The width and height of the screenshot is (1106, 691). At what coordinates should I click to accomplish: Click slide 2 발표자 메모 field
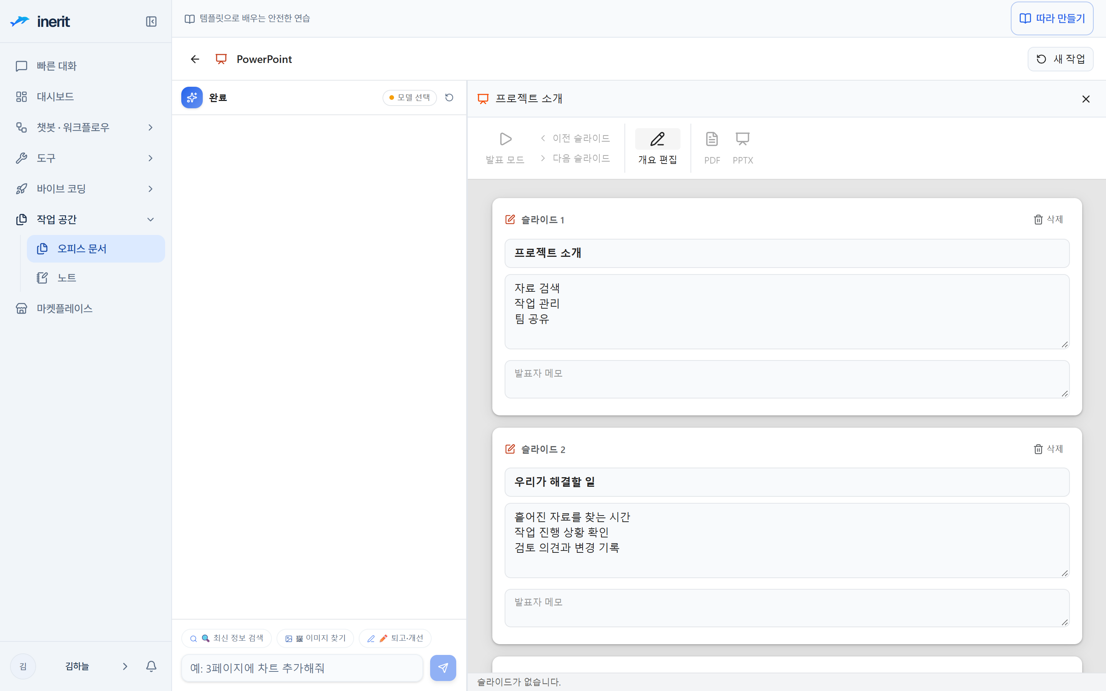tap(787, 608)
